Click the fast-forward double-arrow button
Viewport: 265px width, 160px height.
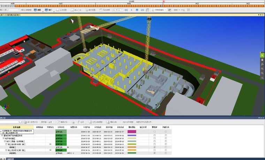(143, 10)
